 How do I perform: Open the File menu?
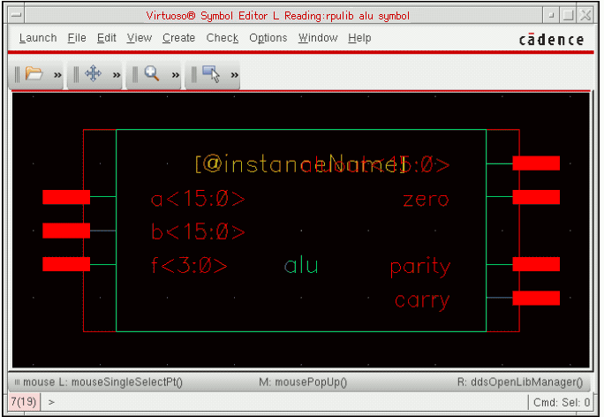point(77,38)
